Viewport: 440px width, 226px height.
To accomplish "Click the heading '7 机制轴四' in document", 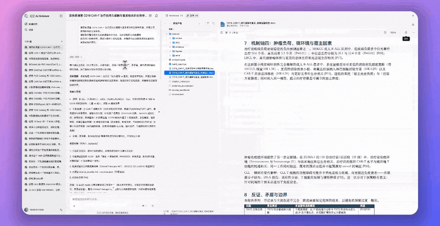I will (x=288, y=43).
